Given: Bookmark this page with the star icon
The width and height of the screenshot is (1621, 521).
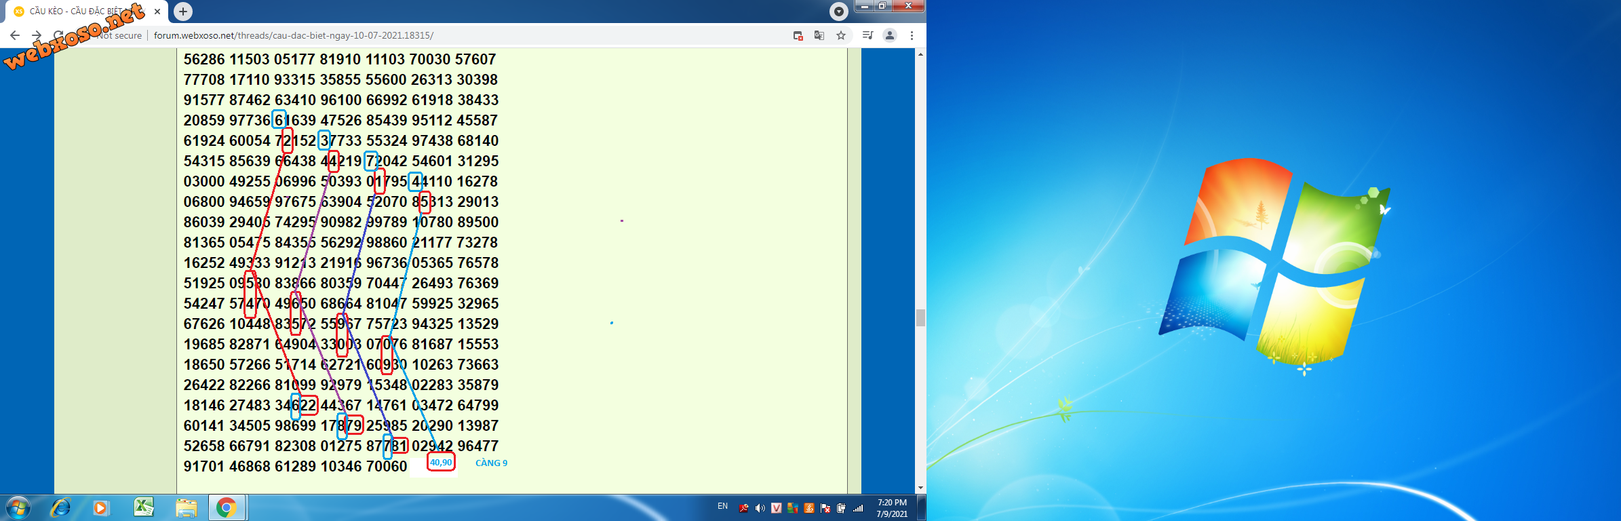Looking at the screenshot, I should 841,35.
